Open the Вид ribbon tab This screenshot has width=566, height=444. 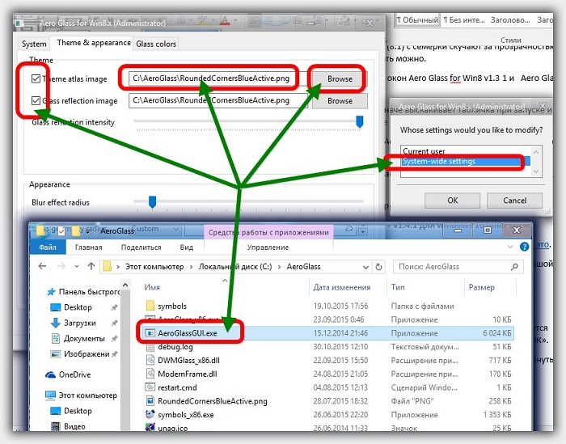[186, 247]
